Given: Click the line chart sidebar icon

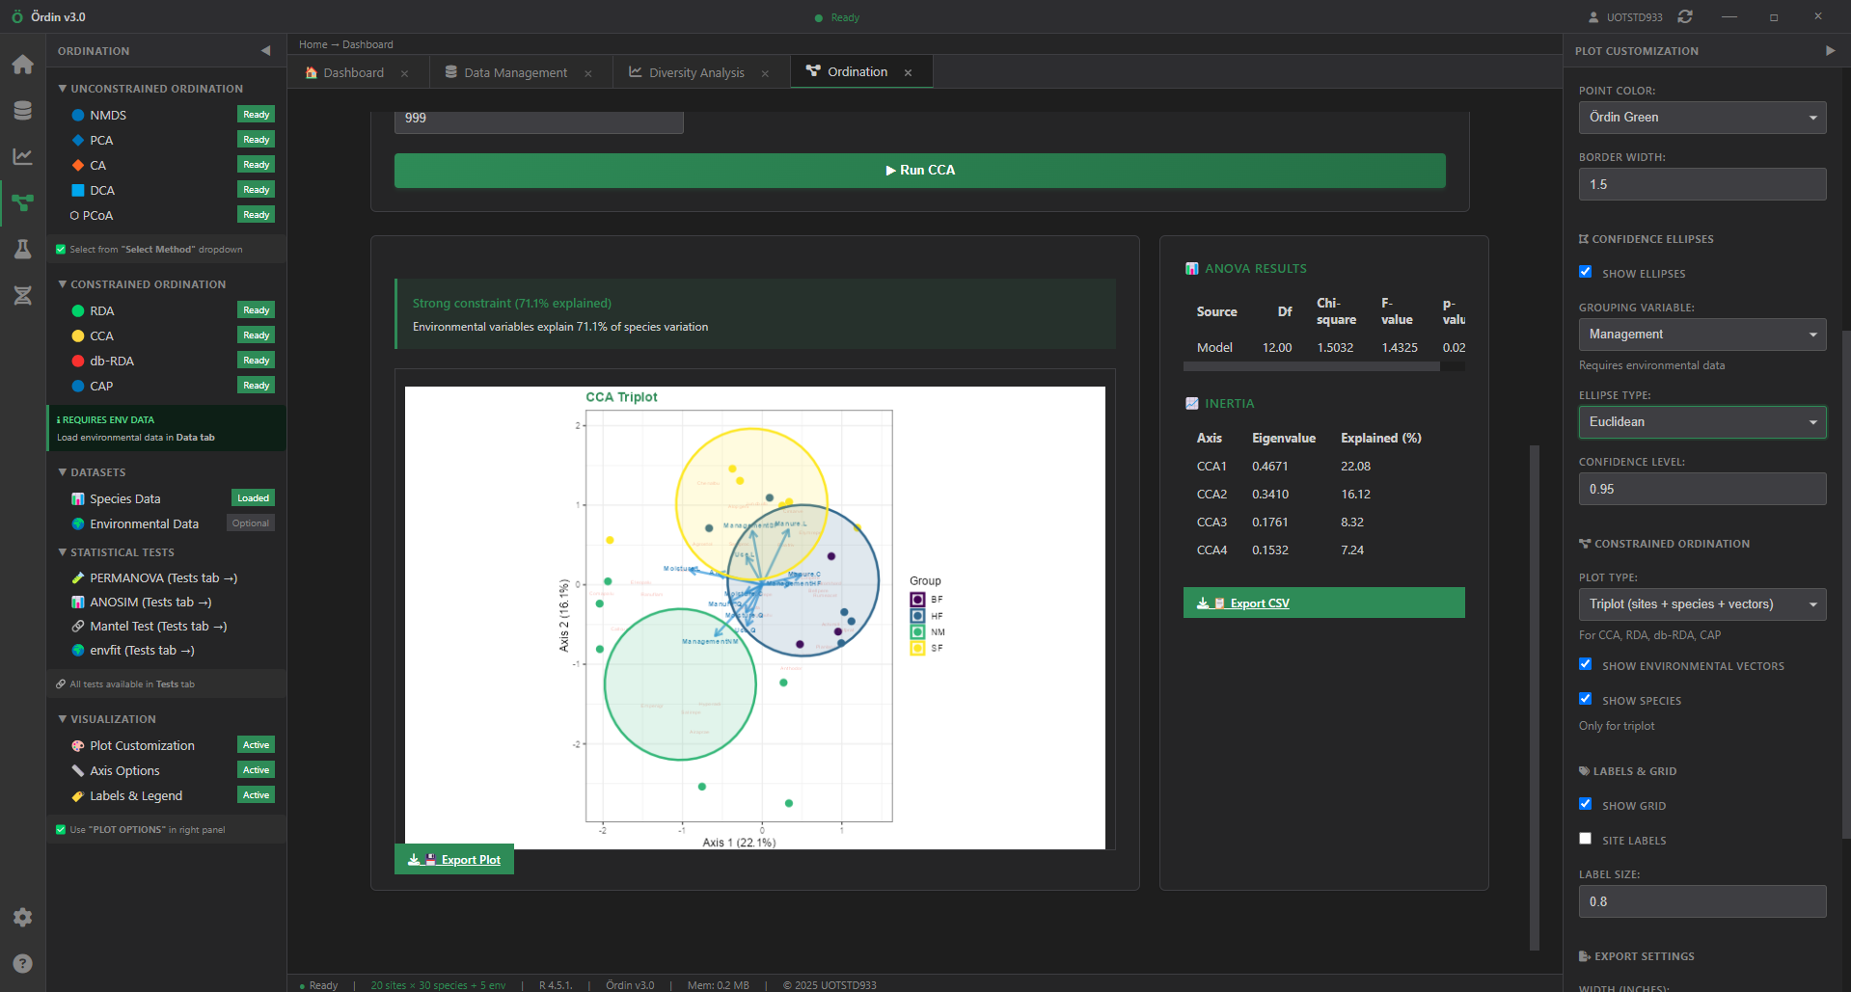Looking at the screenshot, I should point(22,156).
